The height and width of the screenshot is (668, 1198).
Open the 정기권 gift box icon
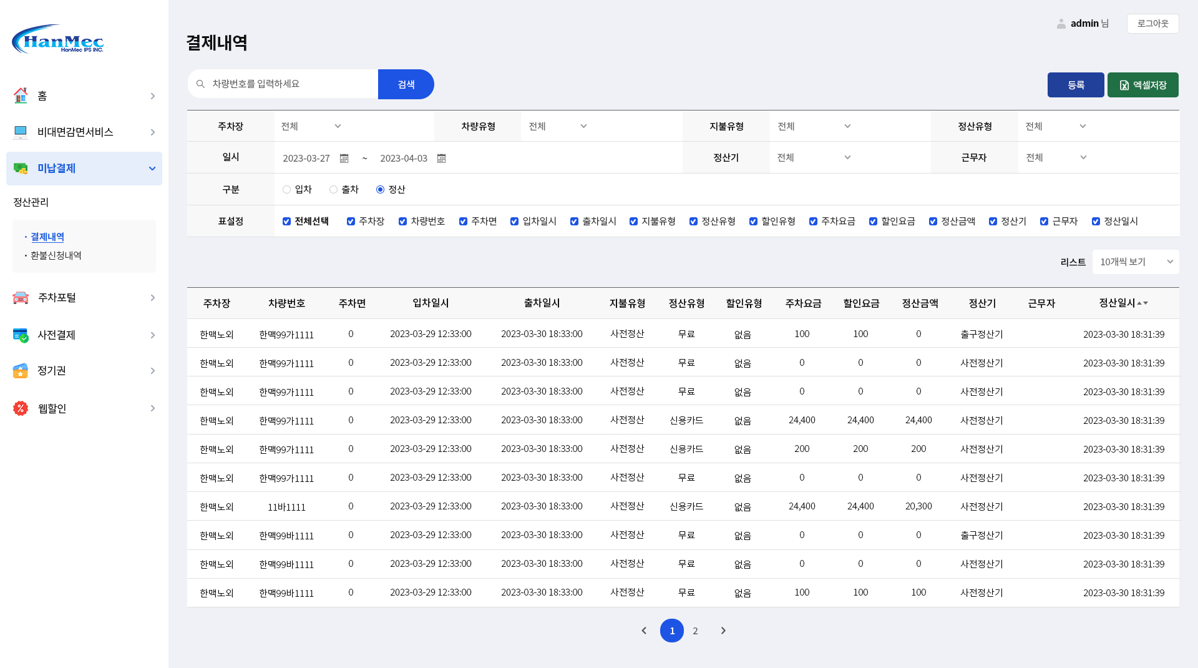(21, 371)
